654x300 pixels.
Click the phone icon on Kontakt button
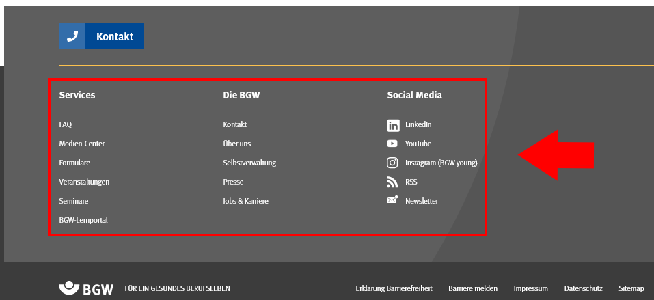tap(72, 36)
